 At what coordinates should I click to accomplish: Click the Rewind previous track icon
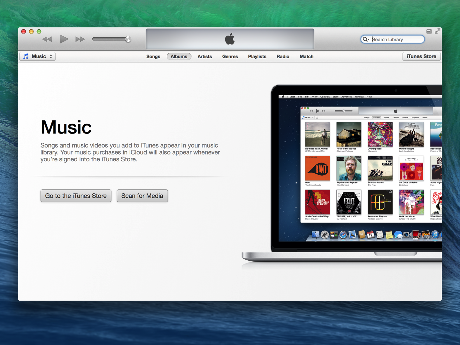[47, 39]
